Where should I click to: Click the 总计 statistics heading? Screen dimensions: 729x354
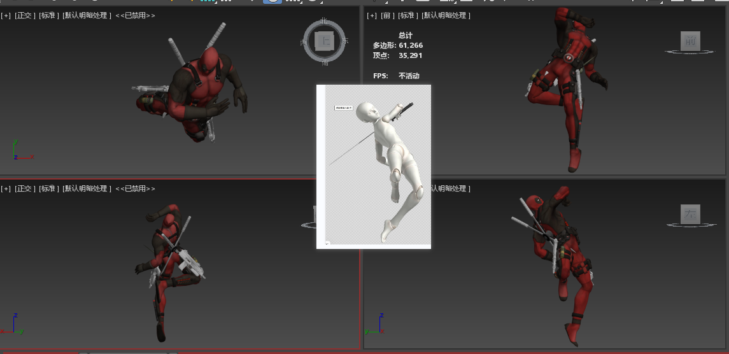tap(406, 36)
